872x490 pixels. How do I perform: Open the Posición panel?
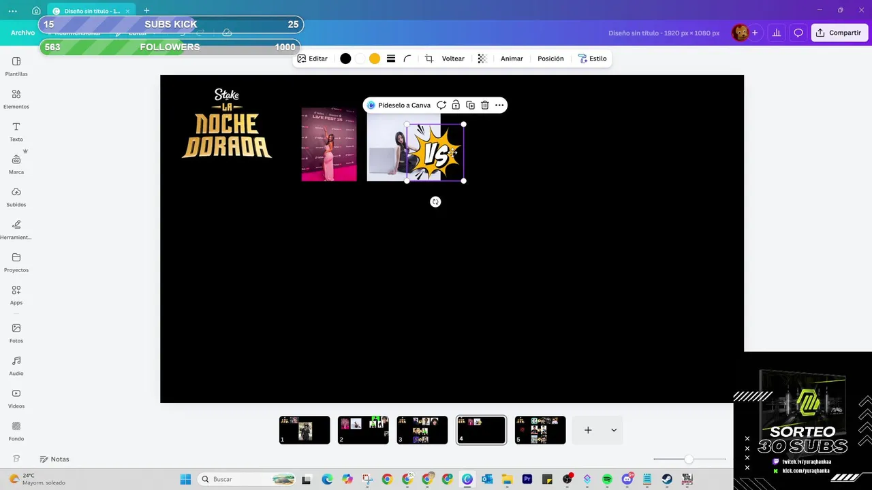pyautogui.click(x=550, y=59)
